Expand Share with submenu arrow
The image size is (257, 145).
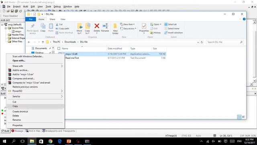point(62,66)
